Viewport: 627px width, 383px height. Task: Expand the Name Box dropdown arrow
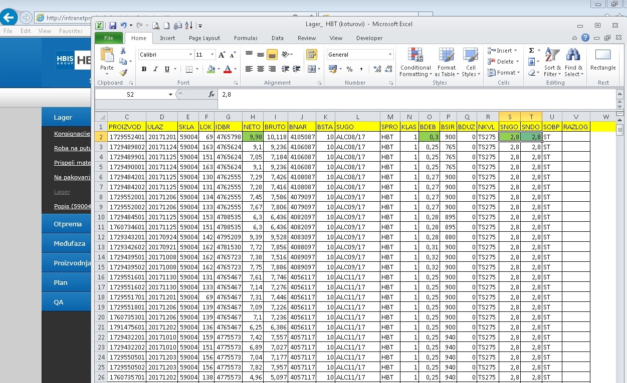(170, 95)
